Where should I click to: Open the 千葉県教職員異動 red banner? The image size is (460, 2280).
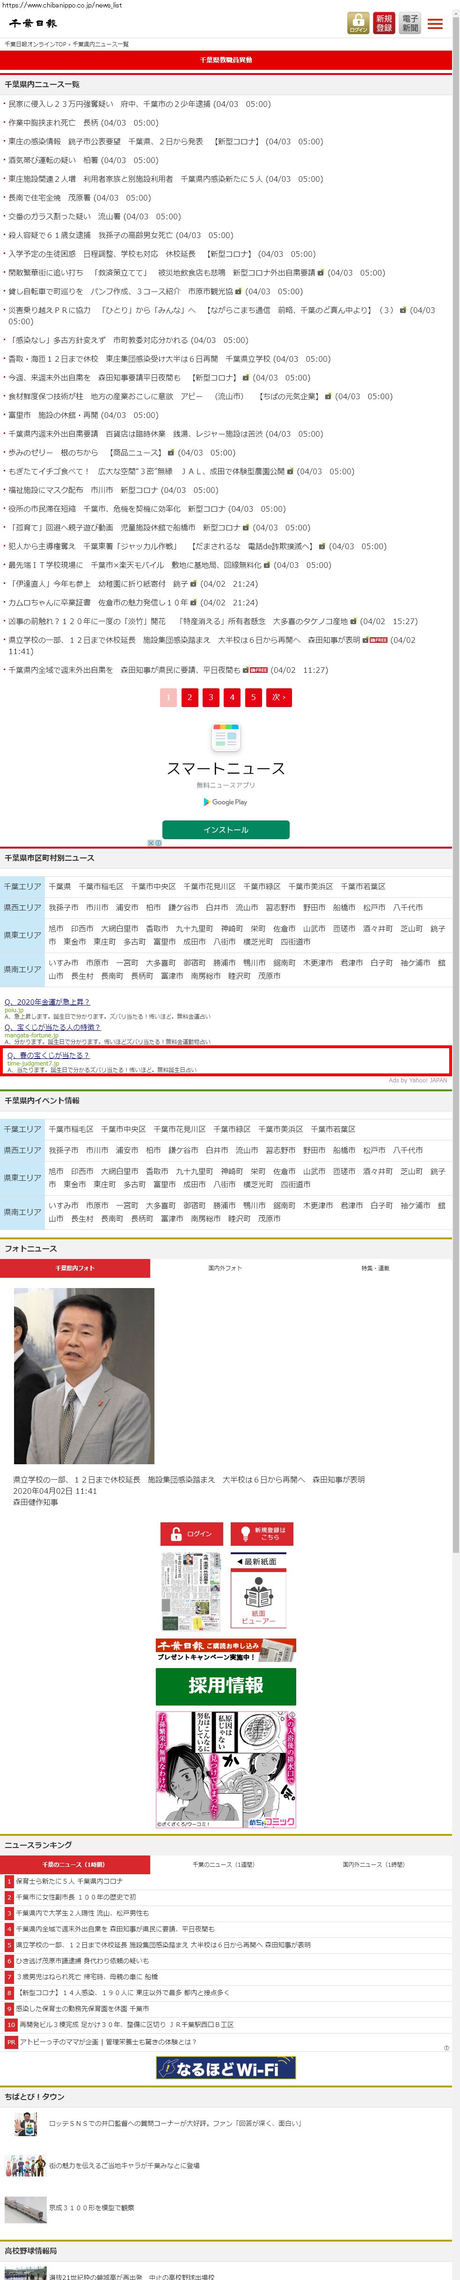pos(226,60)
